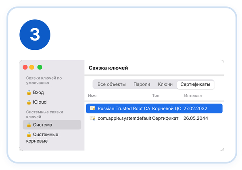Sort by Имя column header
This screenshot has width=242, height=170.
click(x=92, y=96)
